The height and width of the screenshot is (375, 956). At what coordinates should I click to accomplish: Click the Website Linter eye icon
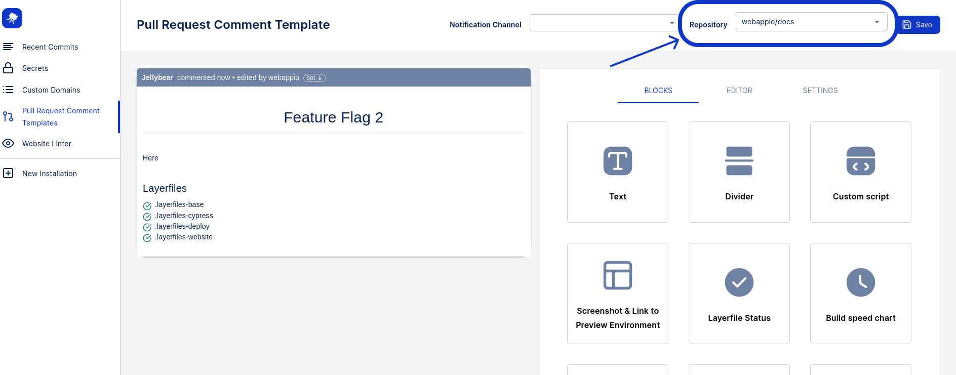[8, 143]
